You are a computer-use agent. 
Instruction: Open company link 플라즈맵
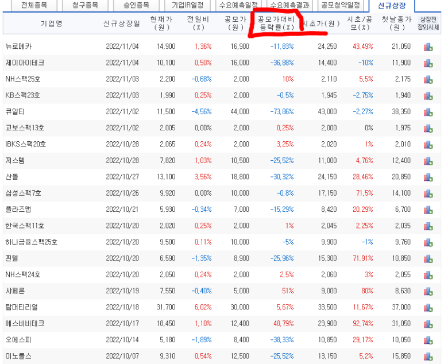[x=18, y=210]
